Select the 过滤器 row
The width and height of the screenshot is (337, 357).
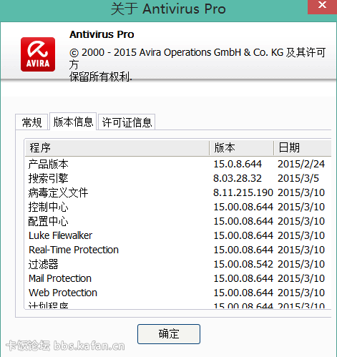point(178,264)
